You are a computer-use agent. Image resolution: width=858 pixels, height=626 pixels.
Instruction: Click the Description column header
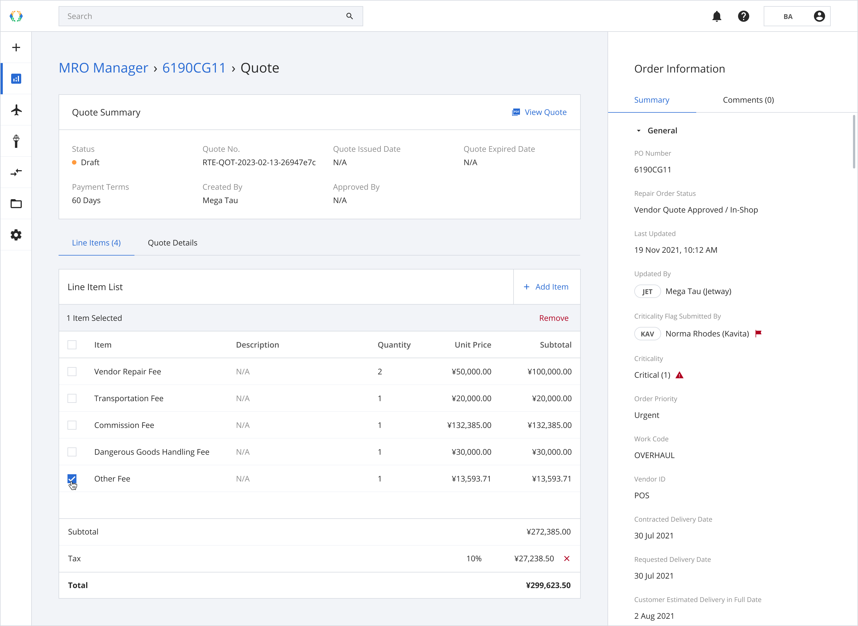click(x=257, y=345)
